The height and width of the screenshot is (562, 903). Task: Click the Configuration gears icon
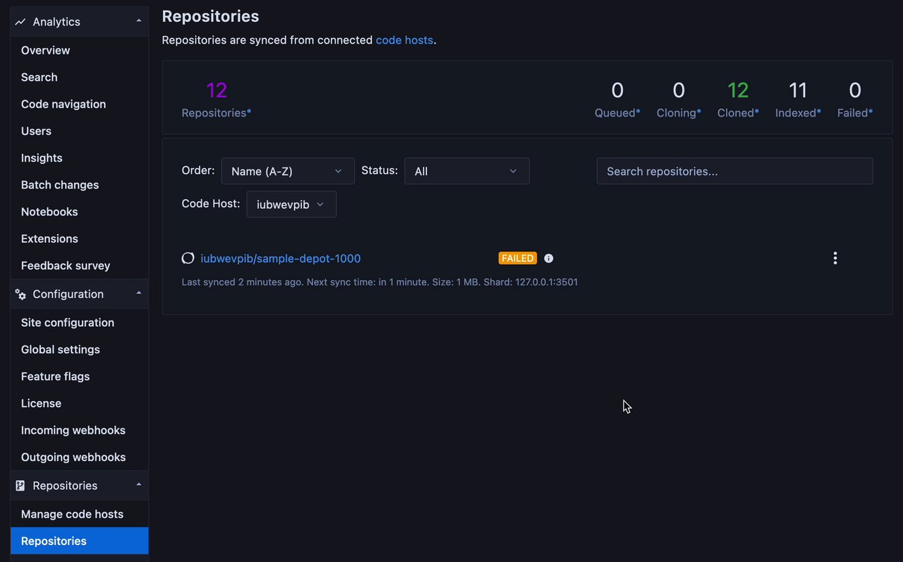point(20,294)
